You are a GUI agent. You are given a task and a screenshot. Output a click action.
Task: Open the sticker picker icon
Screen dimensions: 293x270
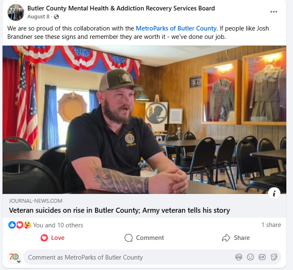pyautogui.click(x=274, y=257)
